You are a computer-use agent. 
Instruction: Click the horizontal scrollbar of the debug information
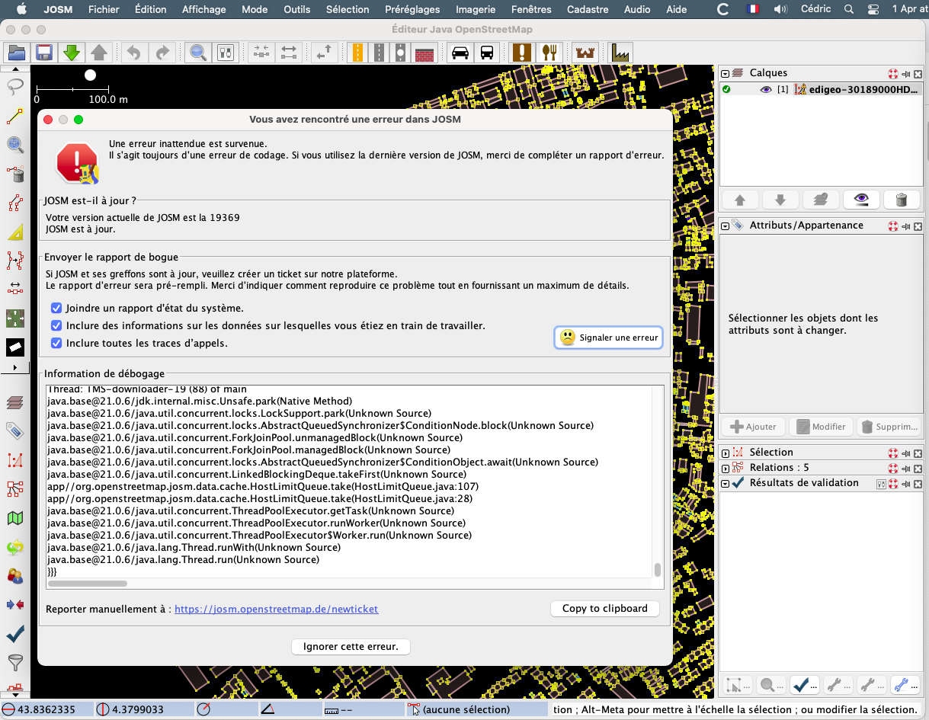(86, 584)
